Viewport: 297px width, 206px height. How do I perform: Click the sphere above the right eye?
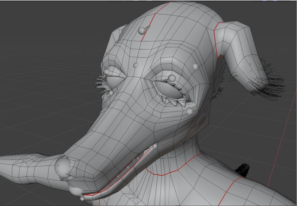click(x=172, y=78)
